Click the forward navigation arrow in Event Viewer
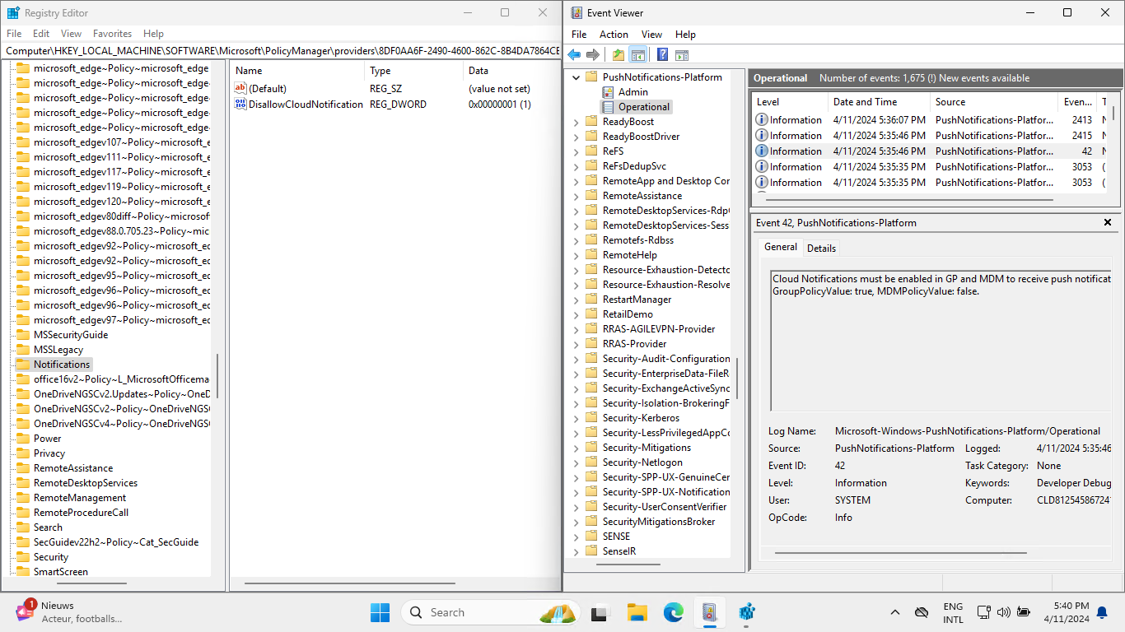The image size is (1125, 632). pos(591,54)
